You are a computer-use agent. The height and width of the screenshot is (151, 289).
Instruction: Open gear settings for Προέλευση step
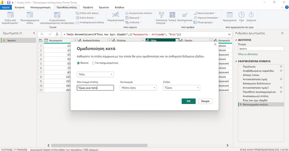(x=281, y=67)
